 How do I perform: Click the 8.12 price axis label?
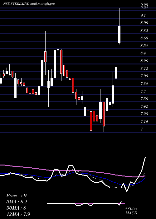[144, 69]
